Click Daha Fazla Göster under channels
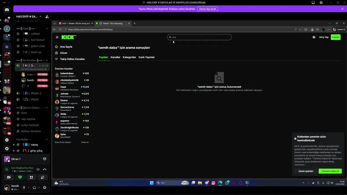The height and width of the screenshot is (195, 347). point(63,142)
